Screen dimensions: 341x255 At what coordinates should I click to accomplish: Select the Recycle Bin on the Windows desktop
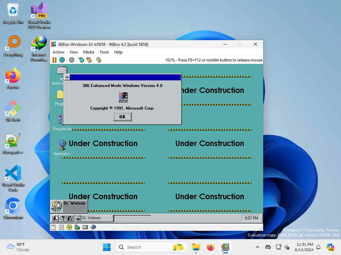click(13, 13)
